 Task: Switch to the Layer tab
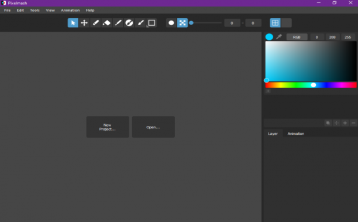(273, 134)
